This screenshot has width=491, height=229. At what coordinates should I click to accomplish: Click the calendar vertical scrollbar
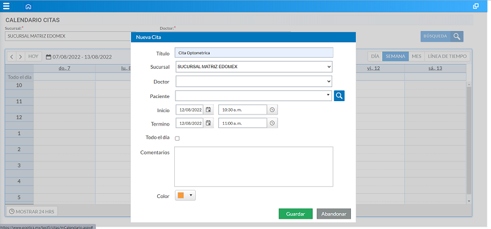469,140
